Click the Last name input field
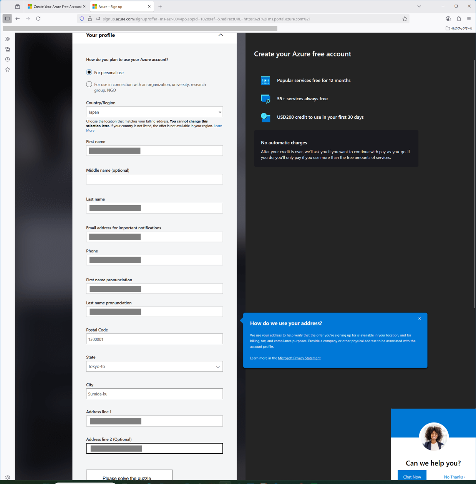The height and width of the screenshot is (484, 476). [154, 208]
